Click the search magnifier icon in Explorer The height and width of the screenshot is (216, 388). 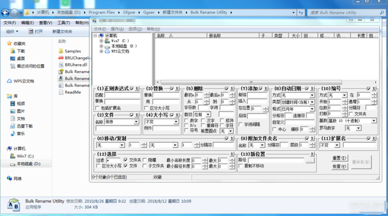pyautogui.click(x=382, y=12)
